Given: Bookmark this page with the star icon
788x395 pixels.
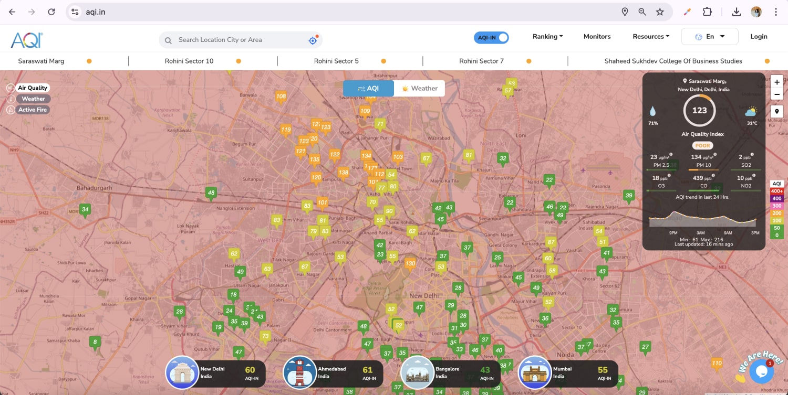Looking at the screenshot, I should pyautogui.click(x=660, y=12).
